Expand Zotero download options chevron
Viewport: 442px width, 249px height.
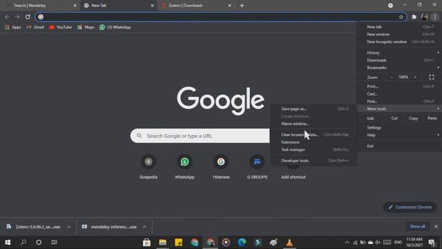pos(69,227)
